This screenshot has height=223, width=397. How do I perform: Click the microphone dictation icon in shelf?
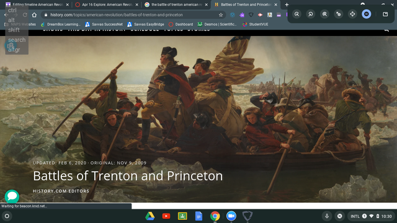(327, 216)
